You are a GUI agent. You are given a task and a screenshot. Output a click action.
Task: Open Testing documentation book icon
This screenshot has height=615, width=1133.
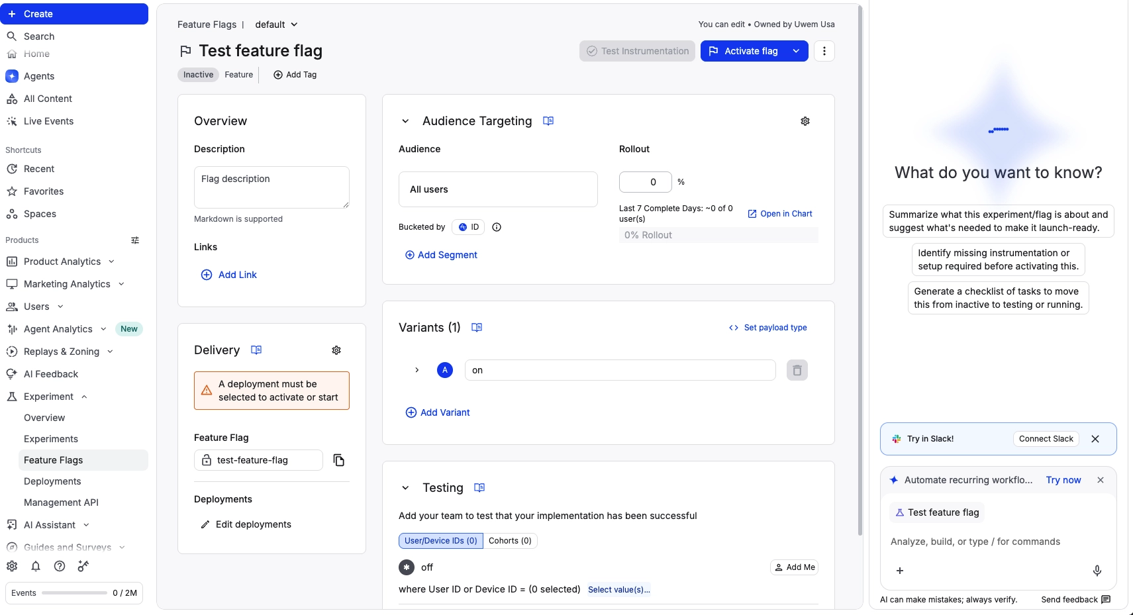coord(480,488)
